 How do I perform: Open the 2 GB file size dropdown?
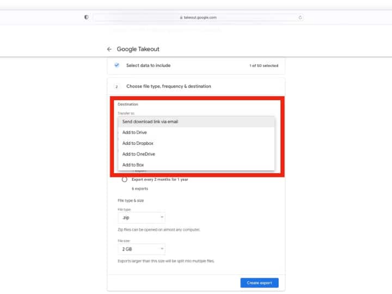coord(142,249)
